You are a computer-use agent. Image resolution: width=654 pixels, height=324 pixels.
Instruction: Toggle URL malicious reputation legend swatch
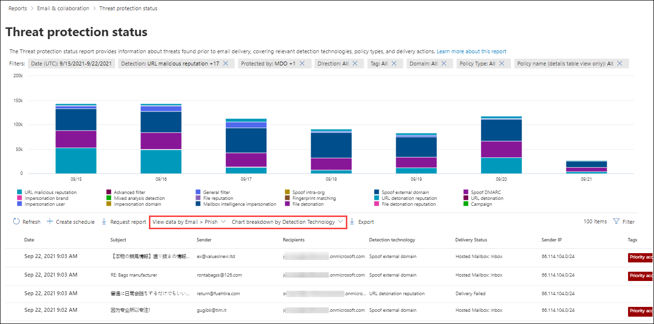pyautogui.click(x=20, y=193)
